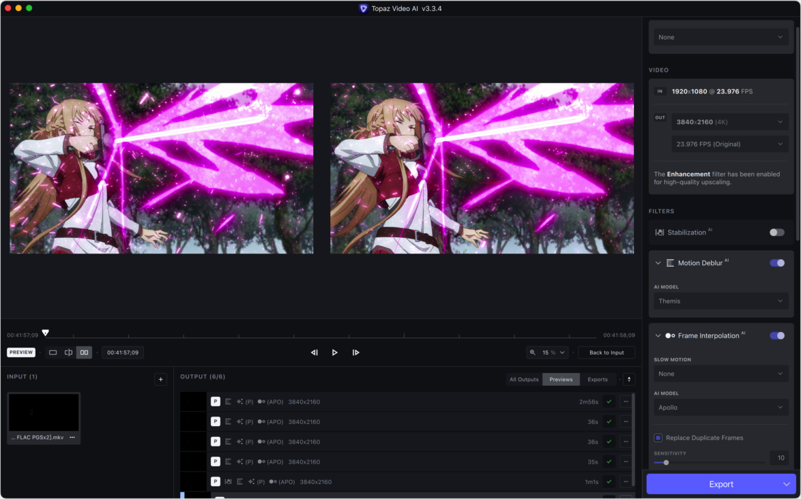Click the Motion Deblur filter icon

point(670,263)
